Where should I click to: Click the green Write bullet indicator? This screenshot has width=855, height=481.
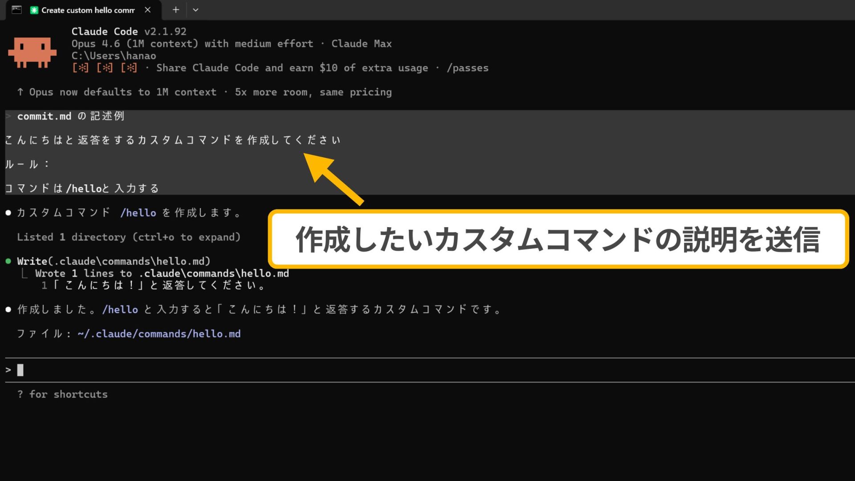(x=7, y=261)
